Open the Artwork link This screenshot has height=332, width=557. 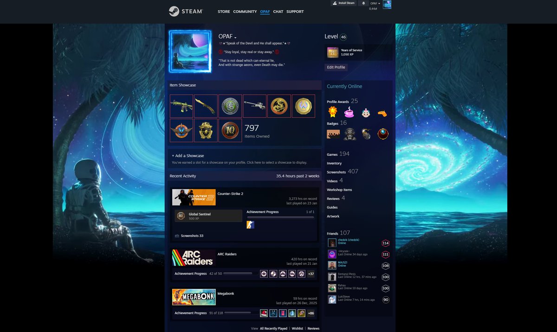[x=333, y=216]
